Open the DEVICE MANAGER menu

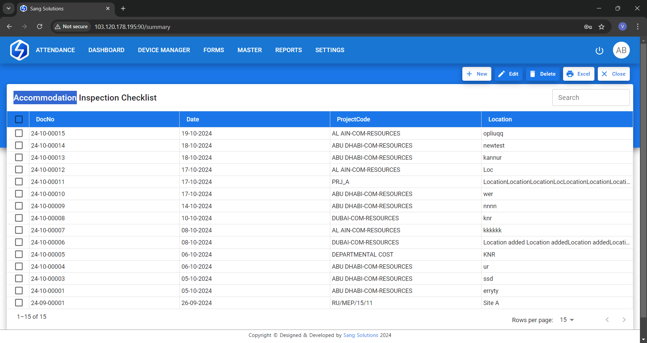tap(164, 50)
